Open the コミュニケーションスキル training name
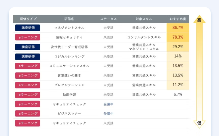The height and width of the screenshot is (136, 219). [x=69, y=66]
